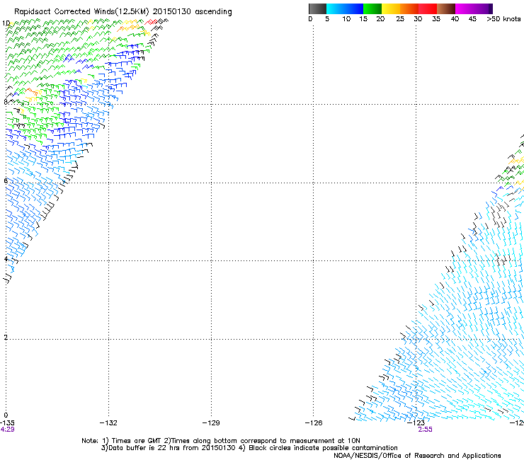Screen dimensions: 524x460
Task: Click the 'NOAA/NESDIS/Office of Research and Applications' credit
Action: coord(417,456)
